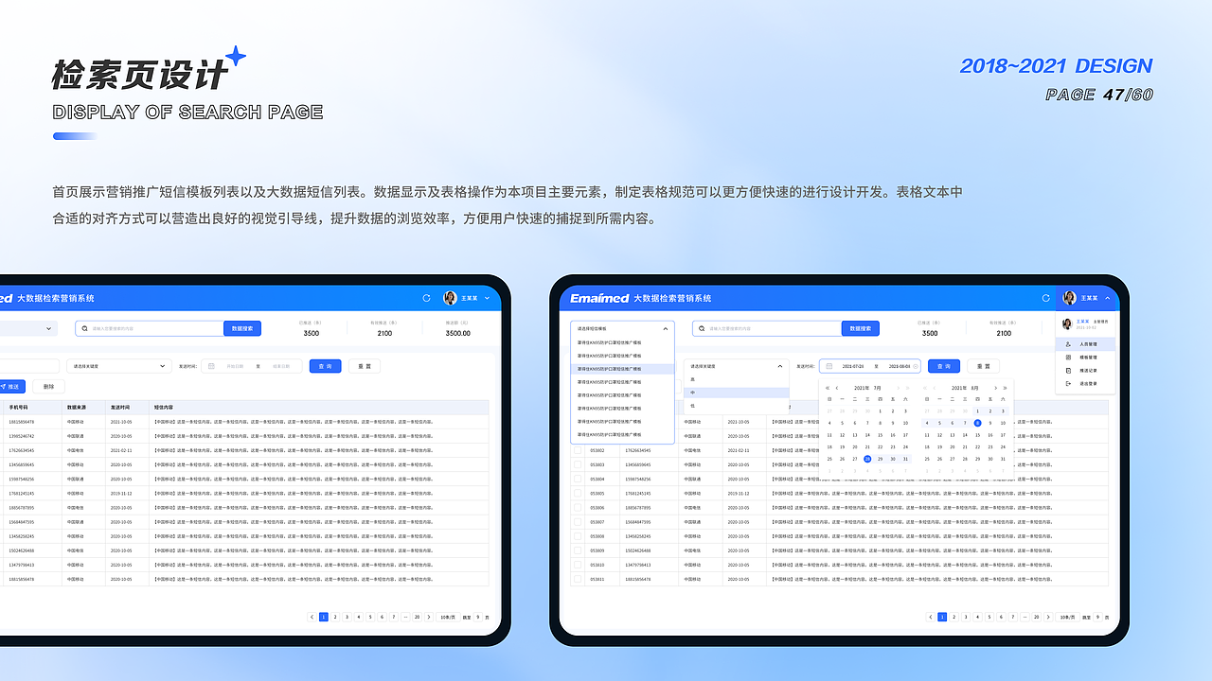Viewport: 1212px width, 681px height.
Task: Click jump-to-page input in right screen pagination
Action: (x=1097, y=617)
